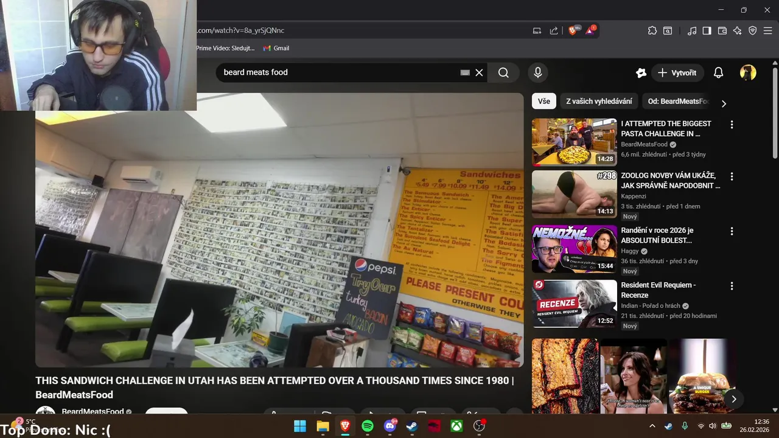
Task: Open the unique burger short thumbnail
Action: pyautogui.click(x=702, y=376)
